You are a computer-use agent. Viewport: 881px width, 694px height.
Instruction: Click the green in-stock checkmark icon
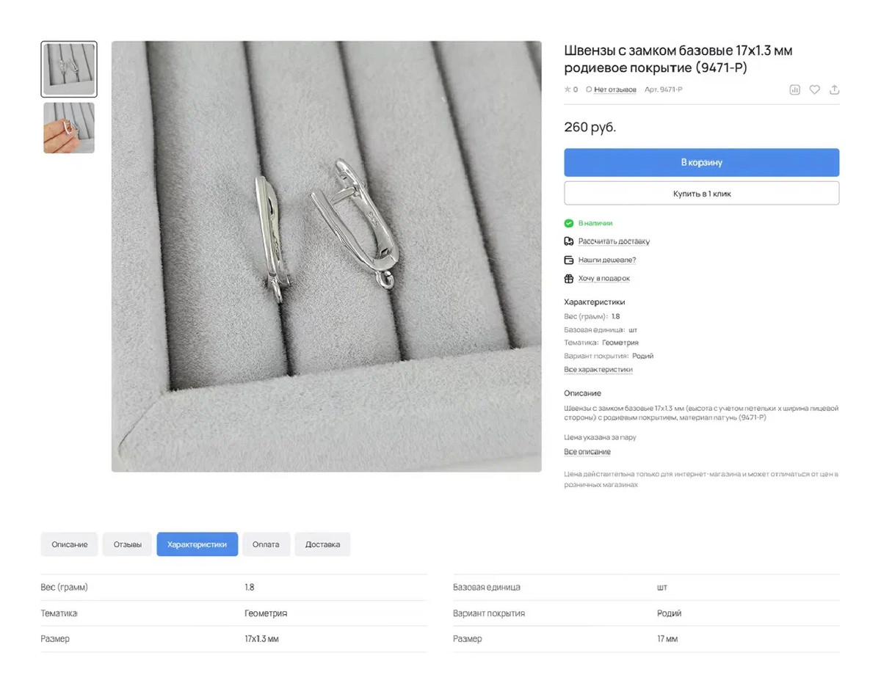click(x=568, y=223)
